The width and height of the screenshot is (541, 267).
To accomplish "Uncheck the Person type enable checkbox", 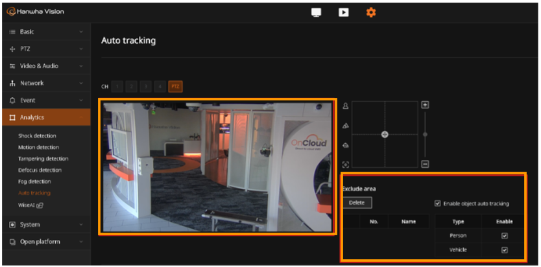I will point(504,236).
